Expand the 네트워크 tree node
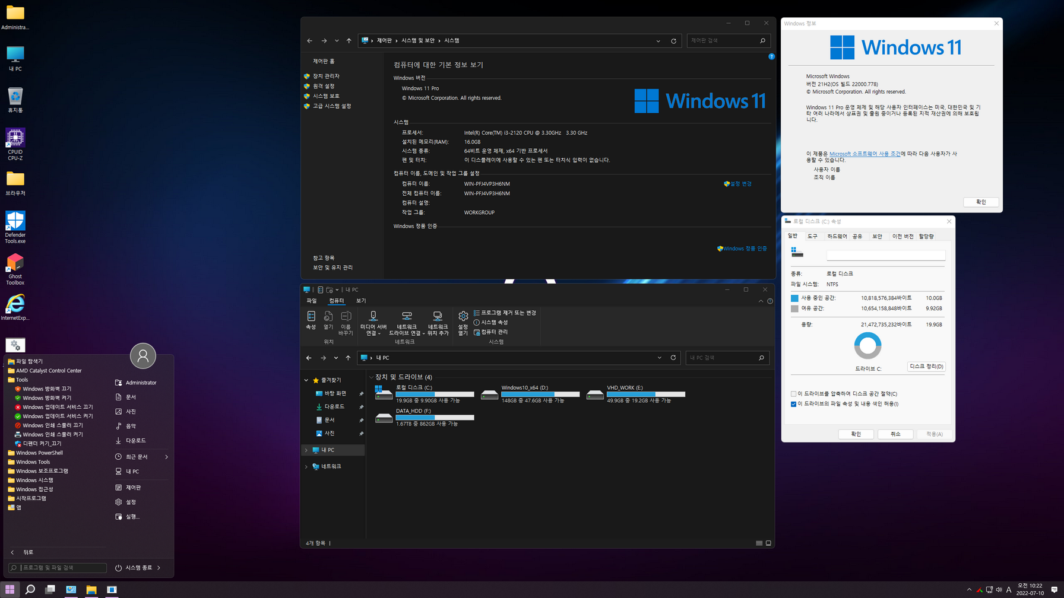The height and width of the screenshot is (598, 1064). coord(306,467)
